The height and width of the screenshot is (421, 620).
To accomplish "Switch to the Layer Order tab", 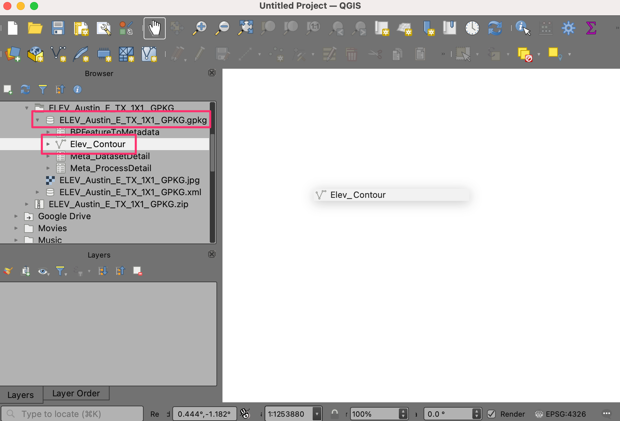I will pos(76,394).
